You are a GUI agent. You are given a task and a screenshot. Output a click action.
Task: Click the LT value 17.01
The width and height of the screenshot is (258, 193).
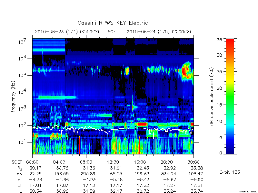click(35, 186)
